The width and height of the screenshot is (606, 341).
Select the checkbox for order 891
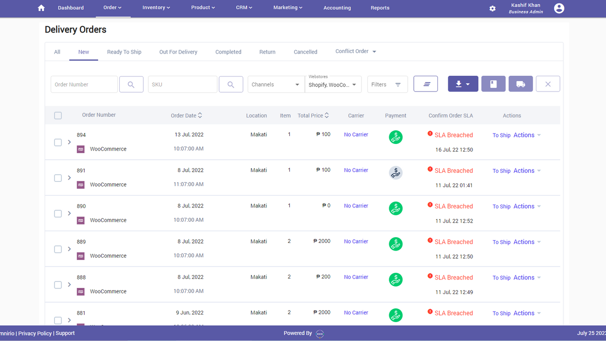[x=58, y=178]
